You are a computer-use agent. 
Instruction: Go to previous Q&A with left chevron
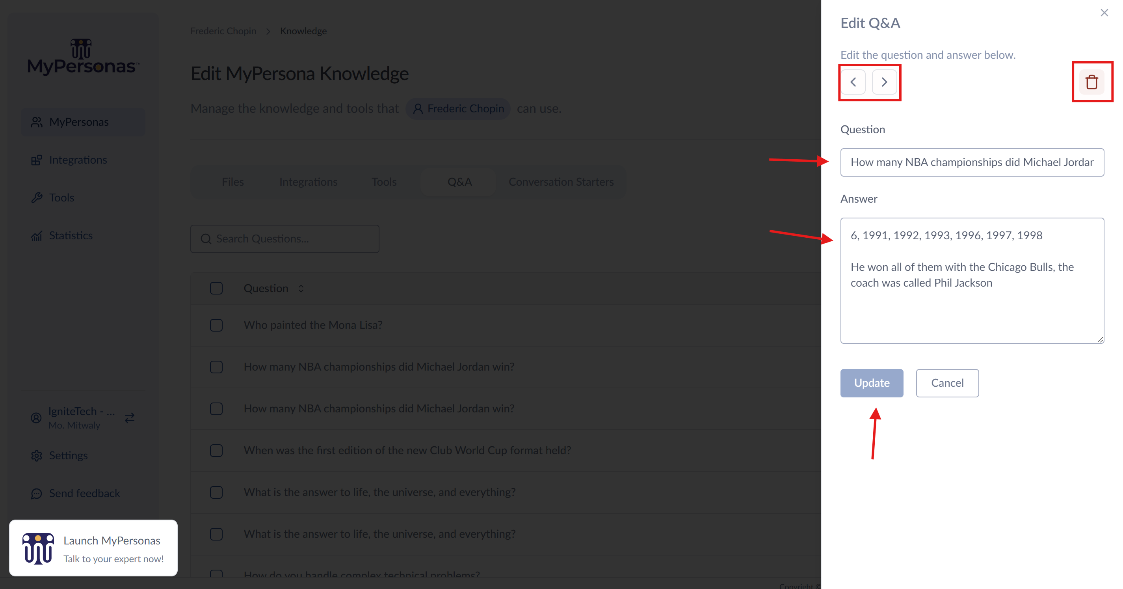pyautogui.click(x=853, y=82)
